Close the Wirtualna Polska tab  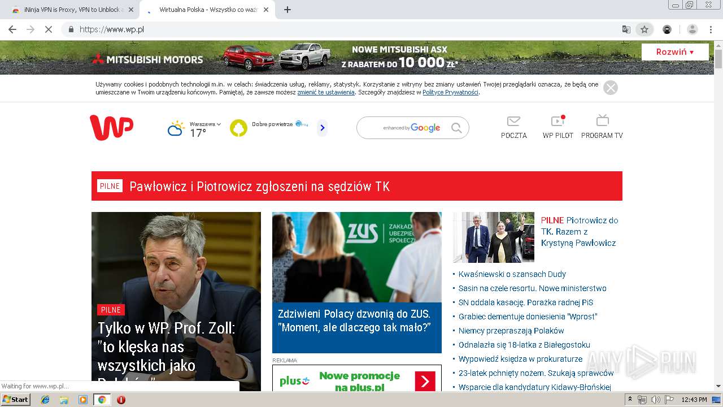coord(266,10)
